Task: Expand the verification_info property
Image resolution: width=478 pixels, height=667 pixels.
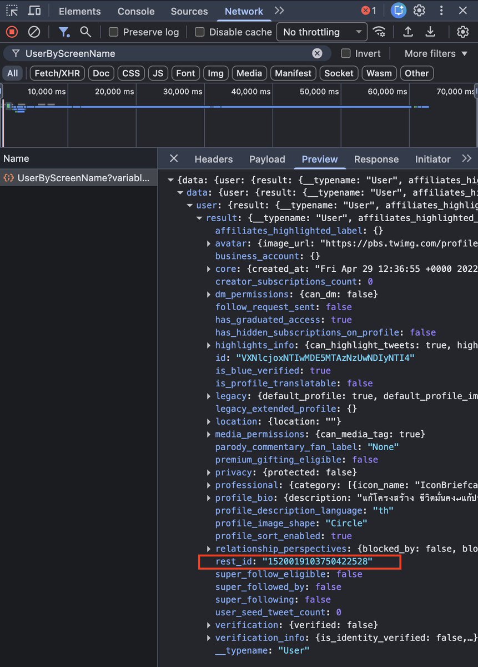Action: 209,638
